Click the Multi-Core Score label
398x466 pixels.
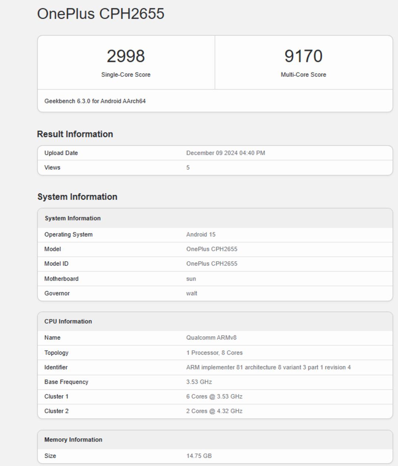pyautogui.click(x=303, y=75)
